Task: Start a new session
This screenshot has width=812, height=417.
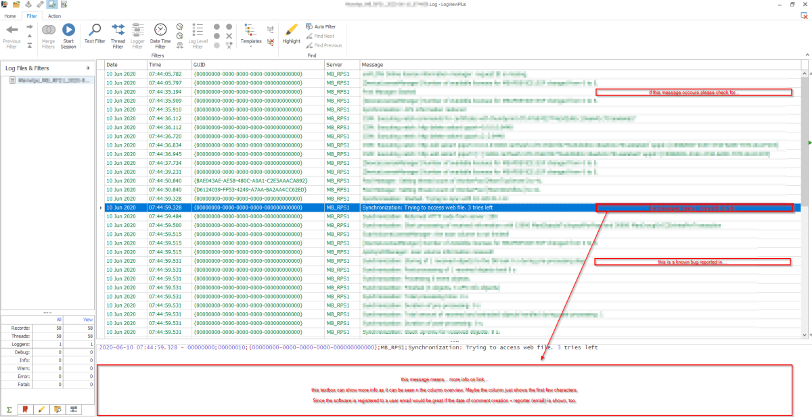Action: click(x=68, y=35)
